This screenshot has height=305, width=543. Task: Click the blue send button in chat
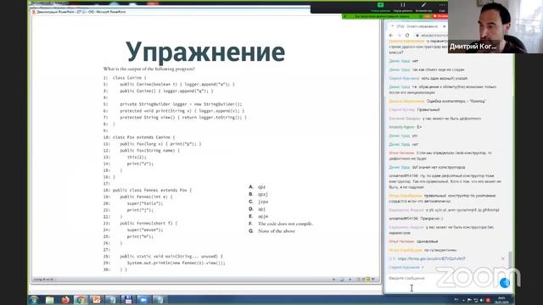click(x=505, y=283)
